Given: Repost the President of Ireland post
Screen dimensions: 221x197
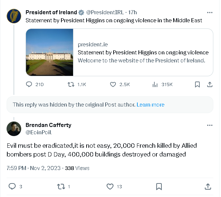Looking at the screenshot, I should [71, 84].
